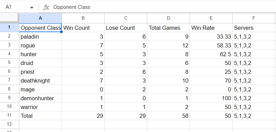Screen dimensions: 276x132
Task: Select the empty cell A12
Action: tap(41, 125)
